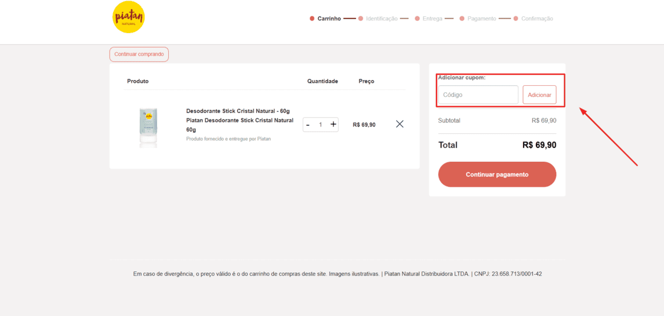Image resolution: width=664 pixels, height=316 pixels.
Task: Click the Total label in summary
Action: click(448, 146)
